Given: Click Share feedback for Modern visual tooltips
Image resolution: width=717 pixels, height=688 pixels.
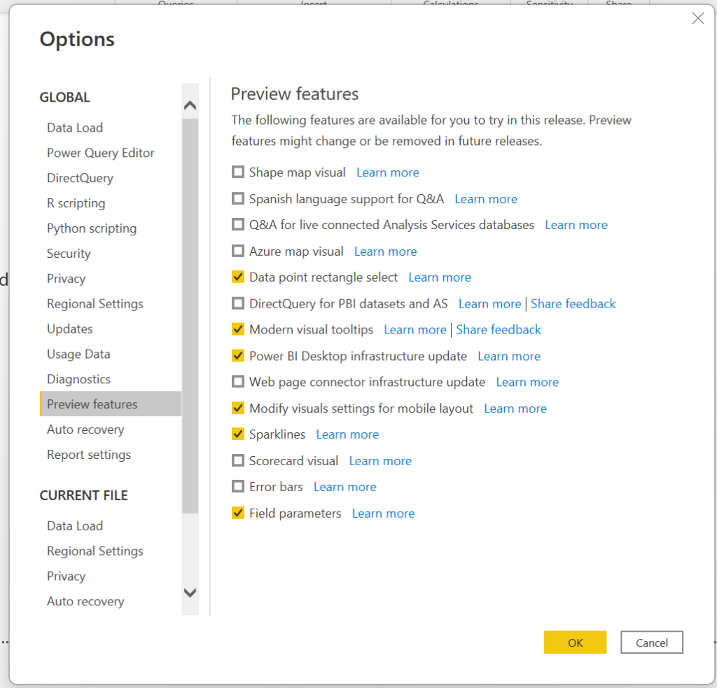Looking at the screenshot, I should click(499, 329).
